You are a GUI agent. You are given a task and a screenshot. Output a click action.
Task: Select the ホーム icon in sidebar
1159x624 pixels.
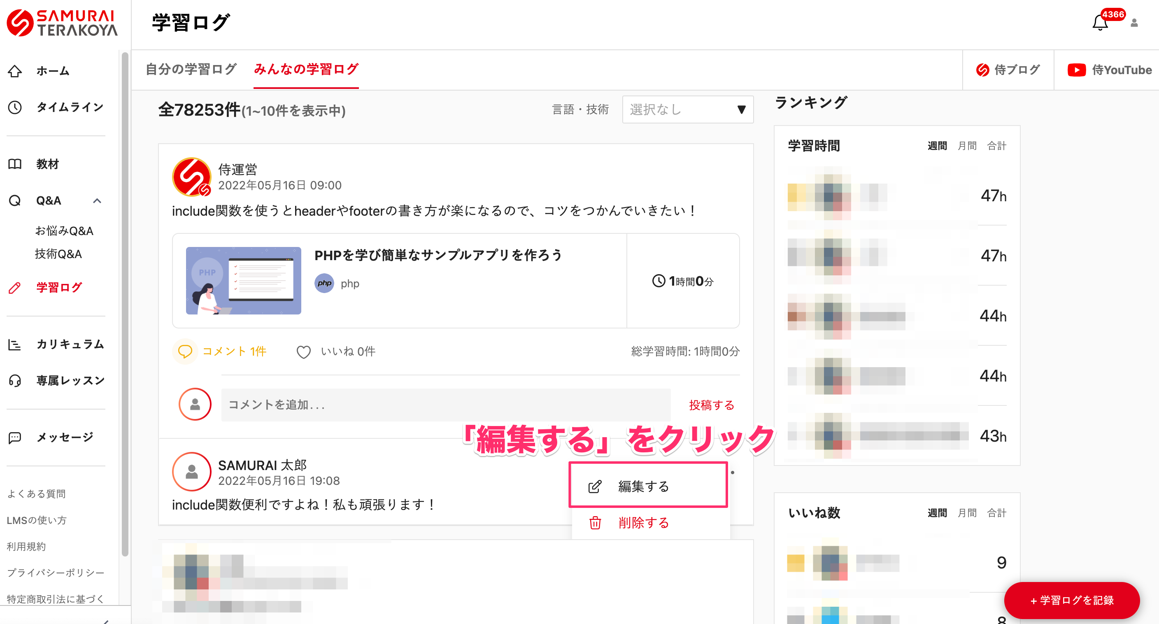(x=15, y=71)
